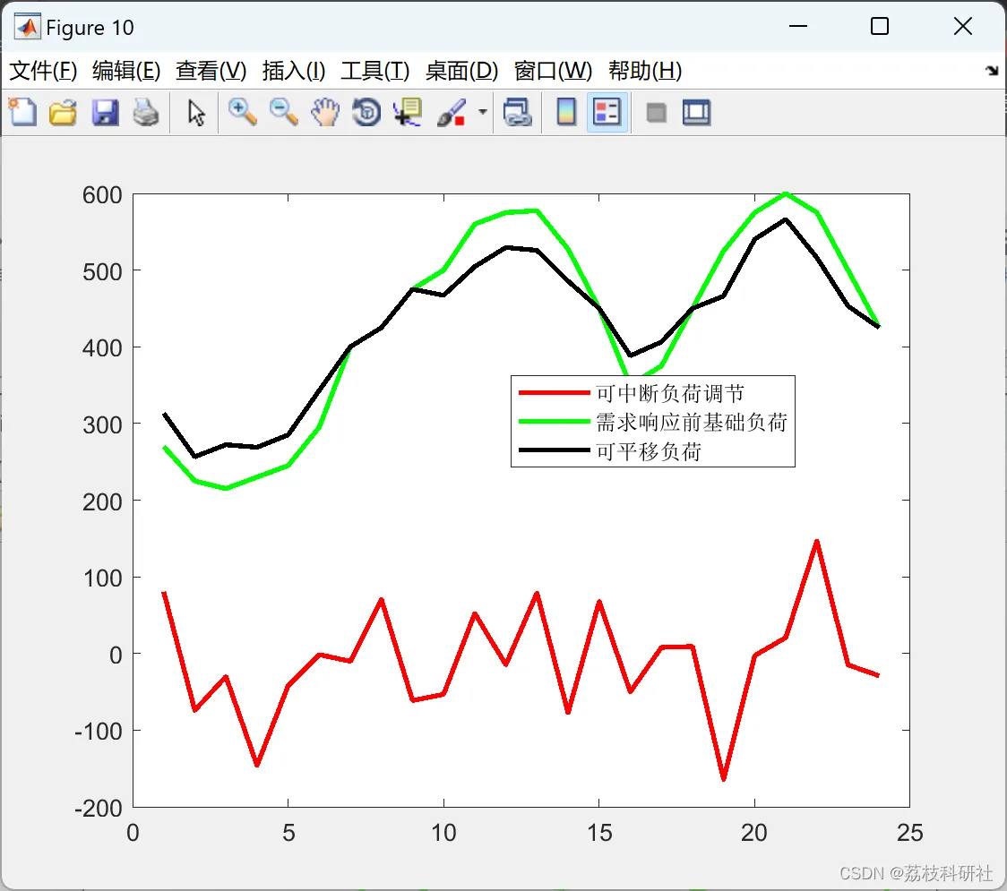1007x891 pixels.
Task: Save the figure using the floppy disk icon
Action: pyautogui.click(x=106, y=112)
